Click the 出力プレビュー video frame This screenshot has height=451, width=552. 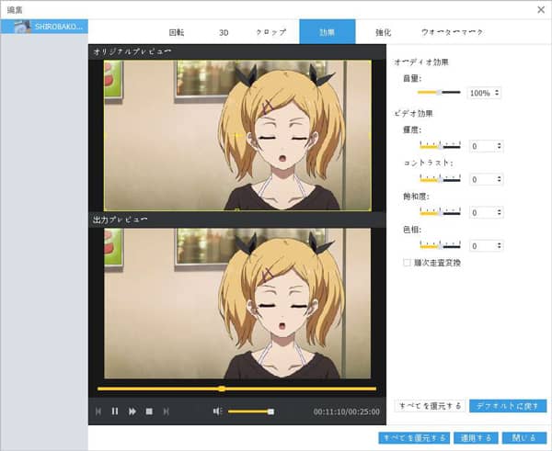coord(237,303)
